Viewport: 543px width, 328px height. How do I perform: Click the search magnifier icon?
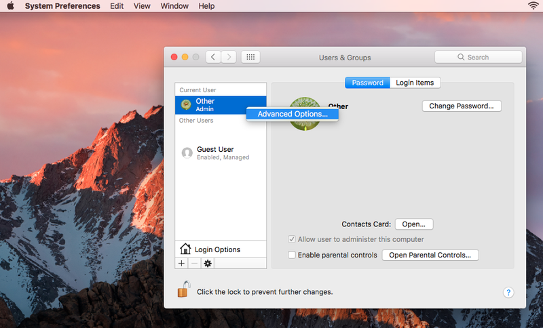point(461,57)
